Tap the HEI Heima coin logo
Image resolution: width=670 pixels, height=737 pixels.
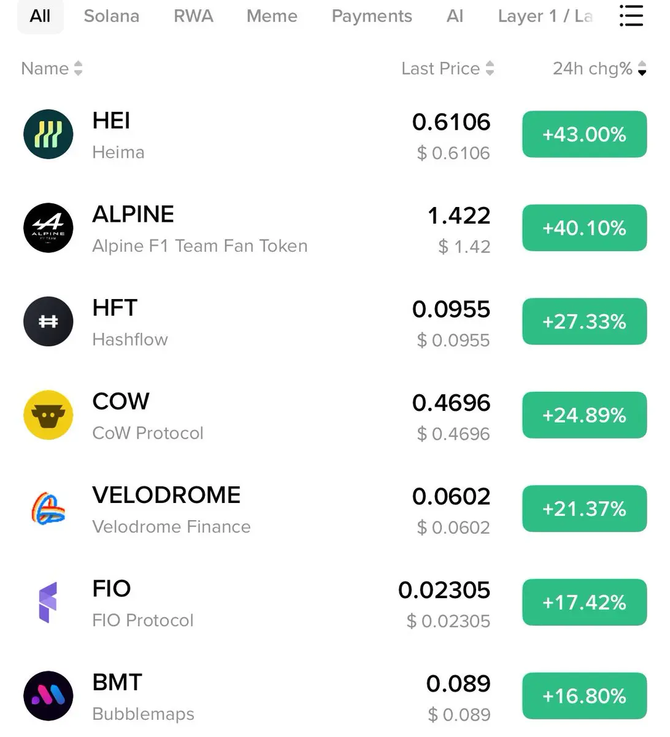coord(48,135)
